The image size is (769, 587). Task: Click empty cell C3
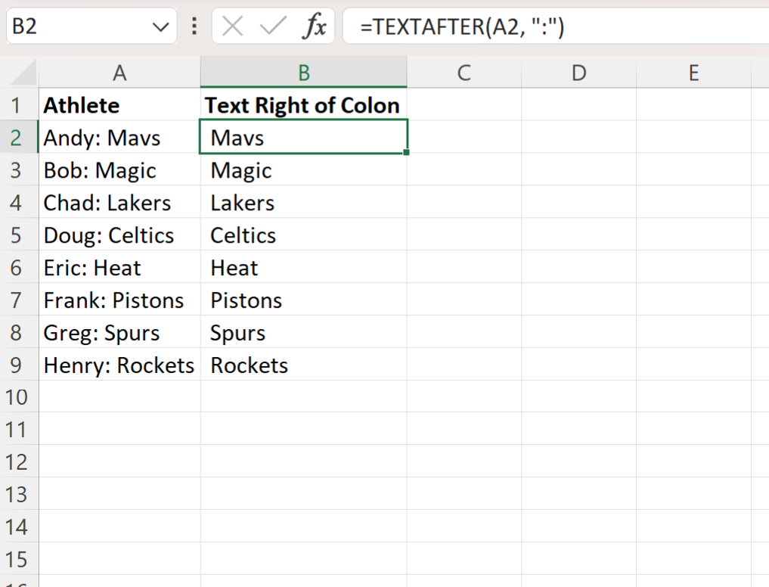tap(464, 170)
